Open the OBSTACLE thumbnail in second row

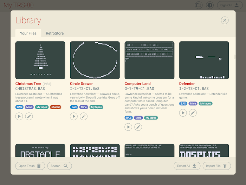coord(40,150)
